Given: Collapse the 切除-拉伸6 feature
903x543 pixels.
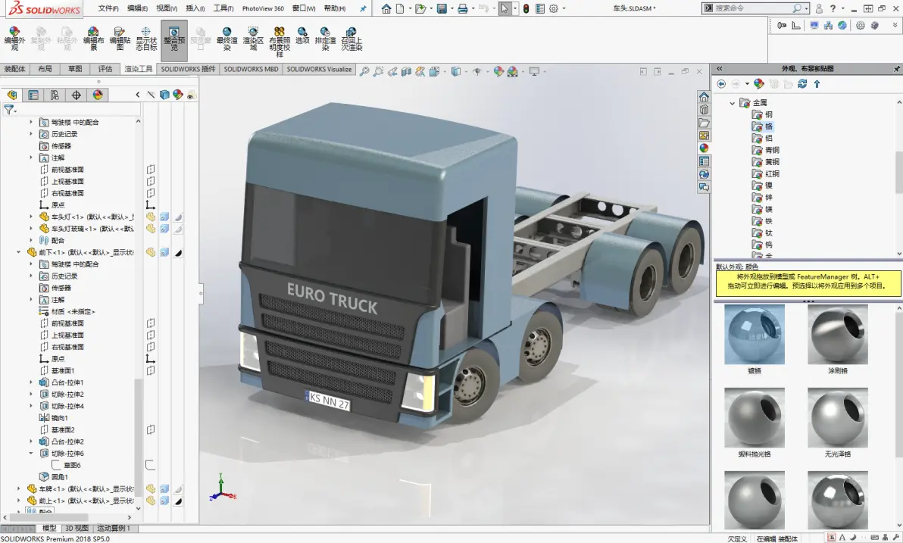Looking at the screenshot, I should tap(31, 453).
